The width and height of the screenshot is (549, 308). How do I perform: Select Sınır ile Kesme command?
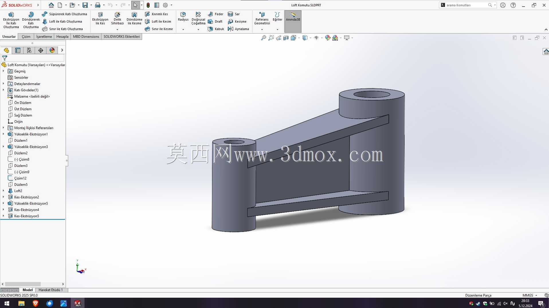tap(159, 29)
